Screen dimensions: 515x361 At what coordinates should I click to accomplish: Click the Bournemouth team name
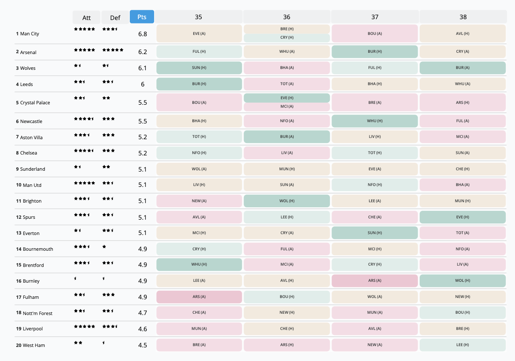[x=38, y=249]
